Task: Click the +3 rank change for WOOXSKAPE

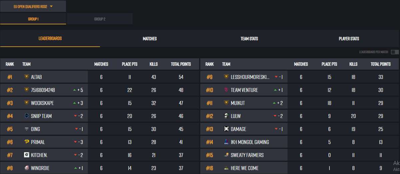Action: pos(78,103)
